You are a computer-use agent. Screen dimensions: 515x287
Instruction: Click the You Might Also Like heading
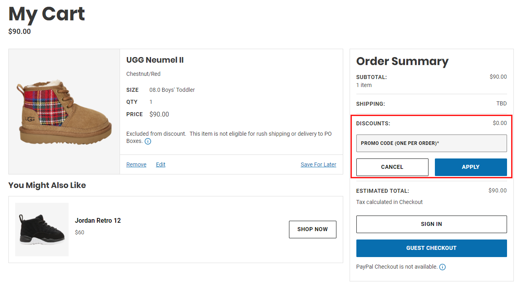click(x=47, y=185)
